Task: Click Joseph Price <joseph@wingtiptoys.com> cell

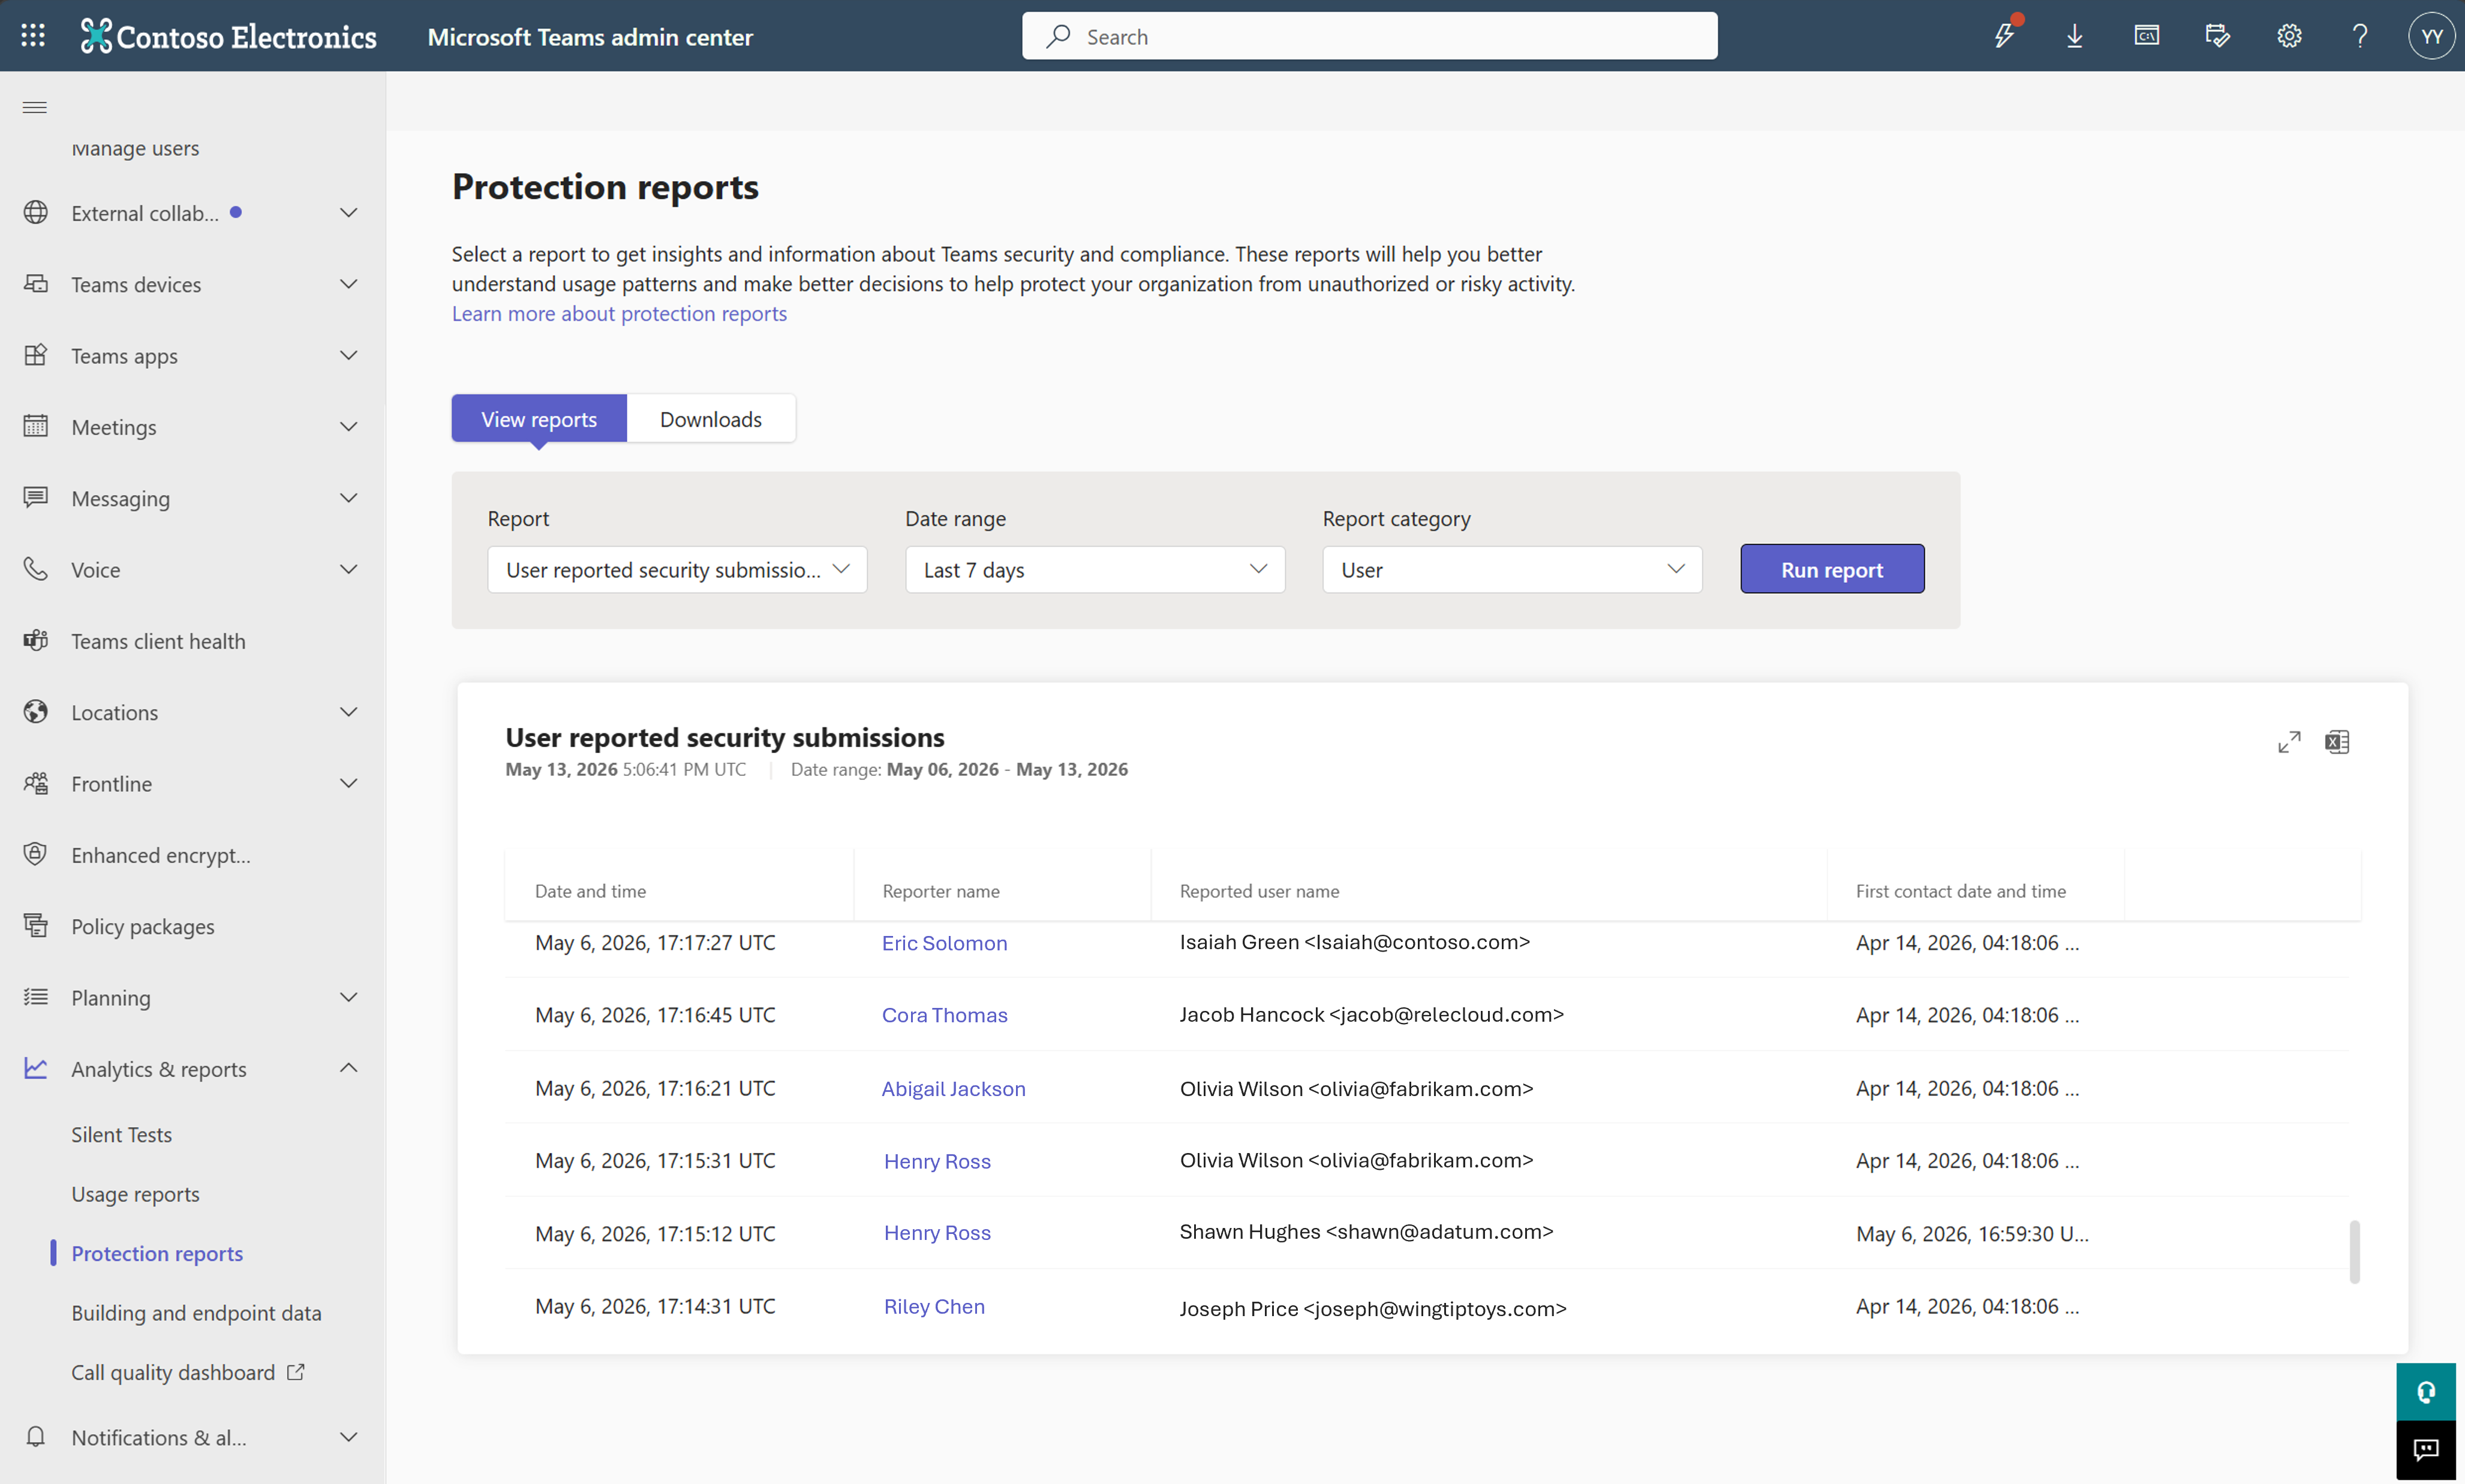Action: coord(1373,1308)
